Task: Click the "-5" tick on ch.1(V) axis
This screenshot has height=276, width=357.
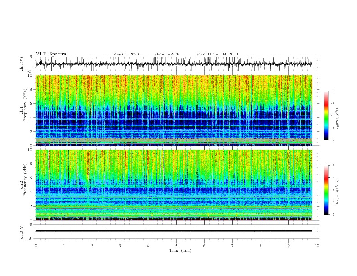Action: 31,71
